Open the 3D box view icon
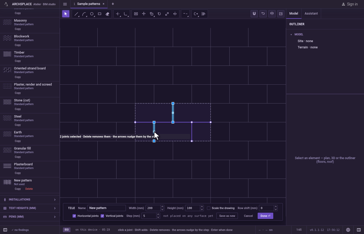364x234 pixels. [272, 14]
